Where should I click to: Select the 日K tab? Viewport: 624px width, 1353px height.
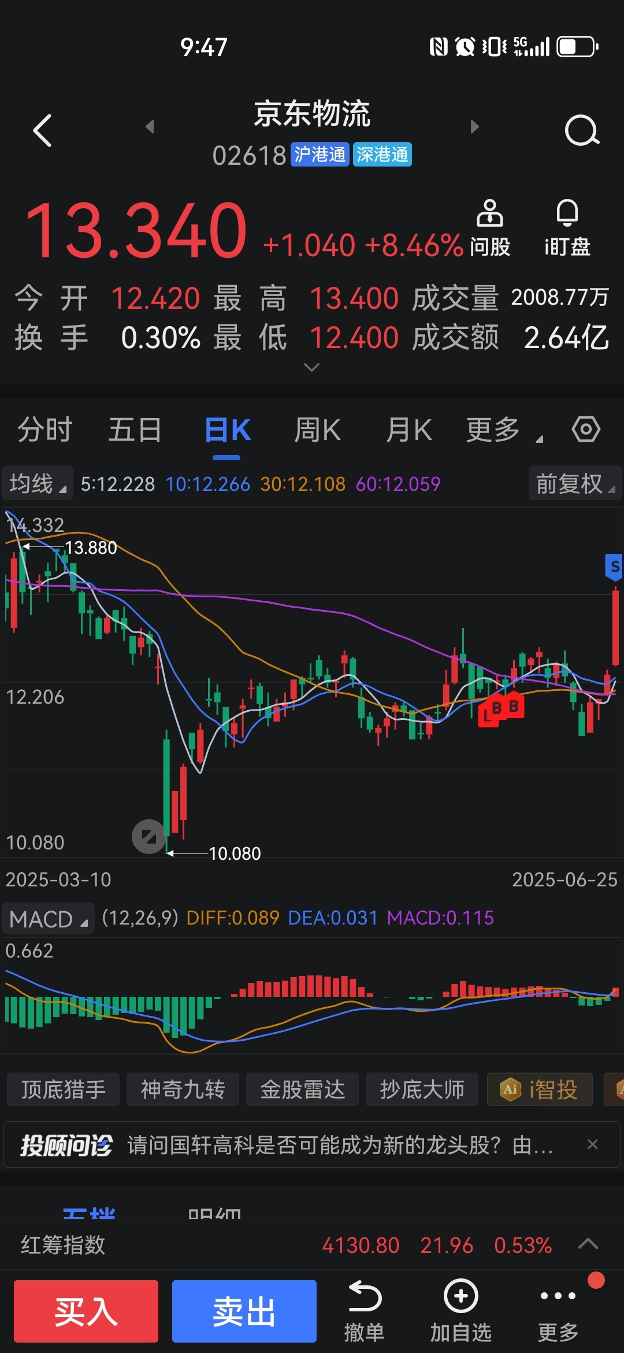(227, 430)
